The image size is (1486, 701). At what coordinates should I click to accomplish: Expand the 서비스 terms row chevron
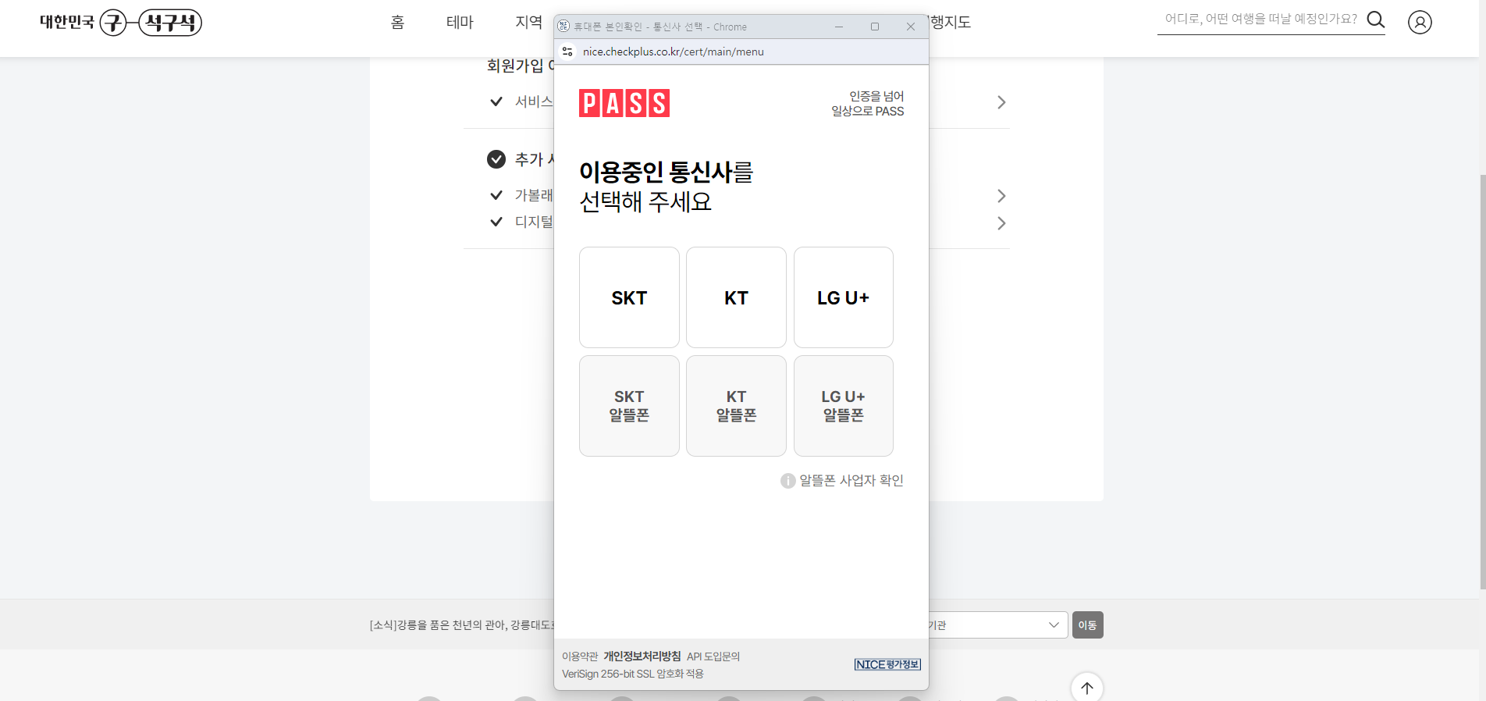pyautogui.click(x=1001, y=102)
